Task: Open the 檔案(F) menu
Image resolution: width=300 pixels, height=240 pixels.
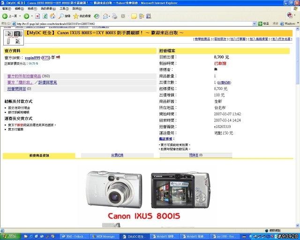Action: click(x=7, y=8)
